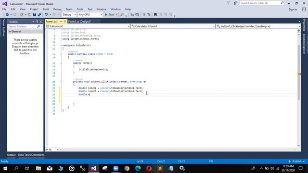Close the Form1.cs tab

click(65, 22)
